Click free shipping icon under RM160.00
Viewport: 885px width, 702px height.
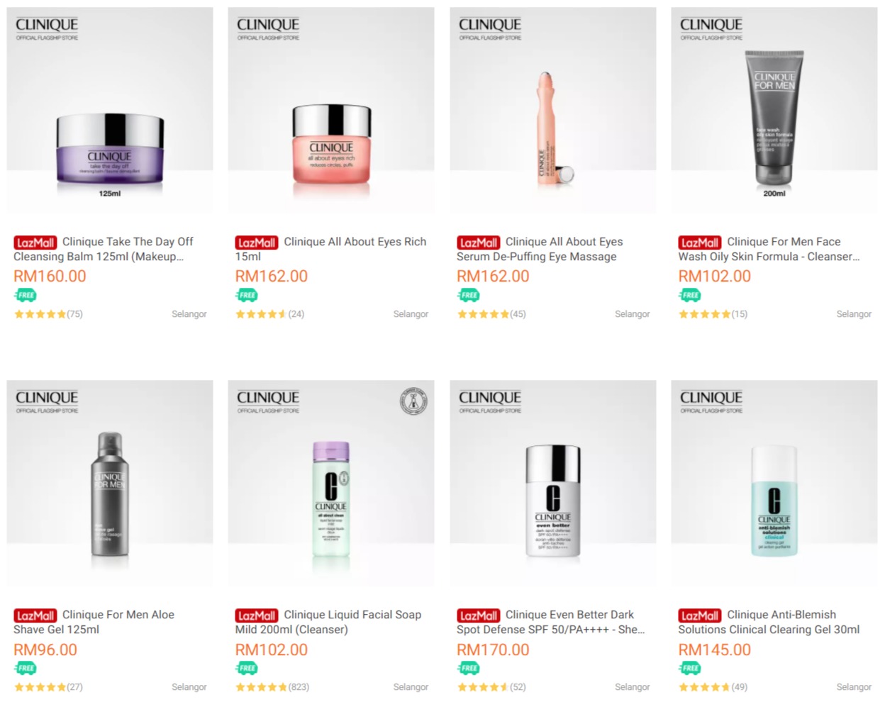(25, 295)
